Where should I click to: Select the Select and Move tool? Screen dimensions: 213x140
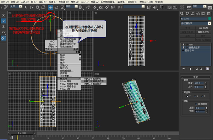click(50, 7)
